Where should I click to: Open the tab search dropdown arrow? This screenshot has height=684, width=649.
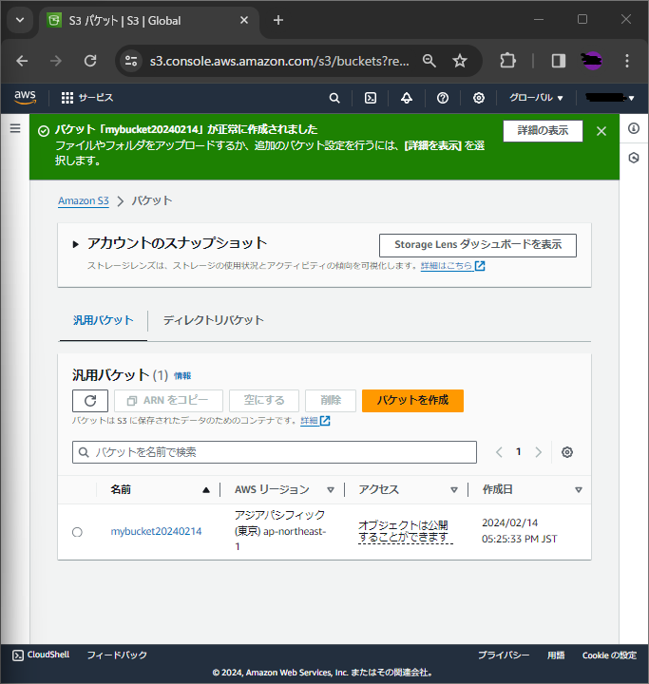click(x=20, y=20)
